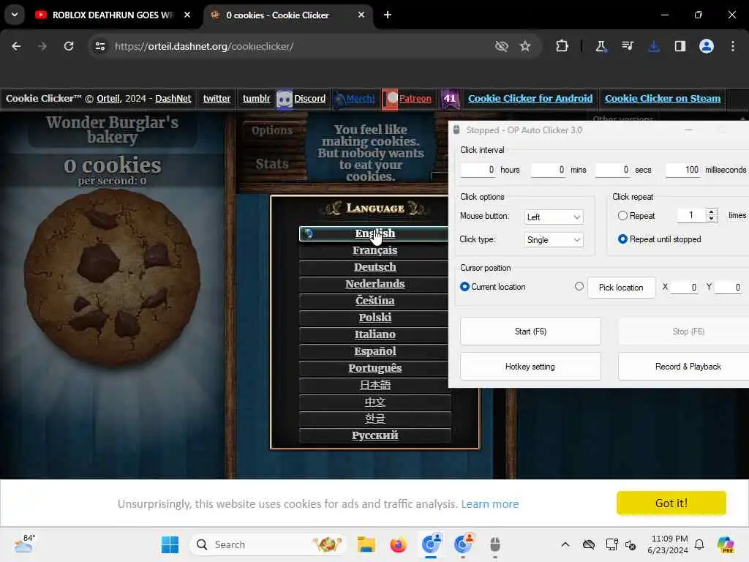Click the purple 41 badge icon
749x562 pixels.
pos(450,99)
